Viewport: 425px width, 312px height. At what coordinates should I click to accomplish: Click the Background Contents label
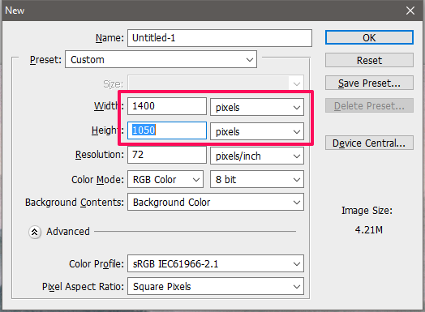coord(75,203)
